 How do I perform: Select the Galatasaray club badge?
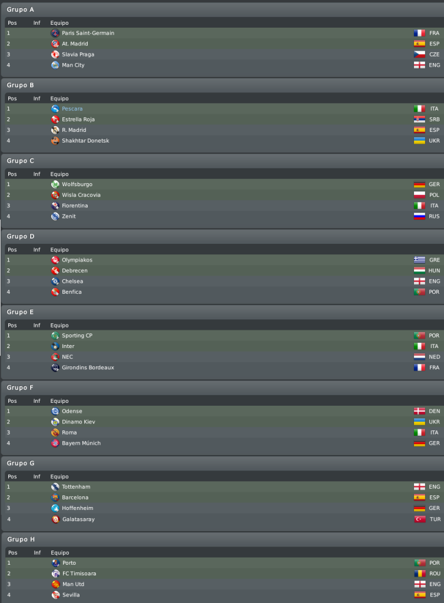55,519
